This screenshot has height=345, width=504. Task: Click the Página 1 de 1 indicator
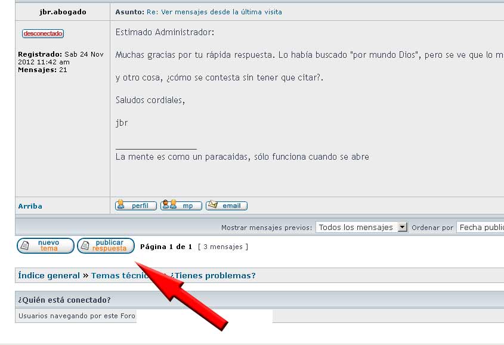point(166,247)
